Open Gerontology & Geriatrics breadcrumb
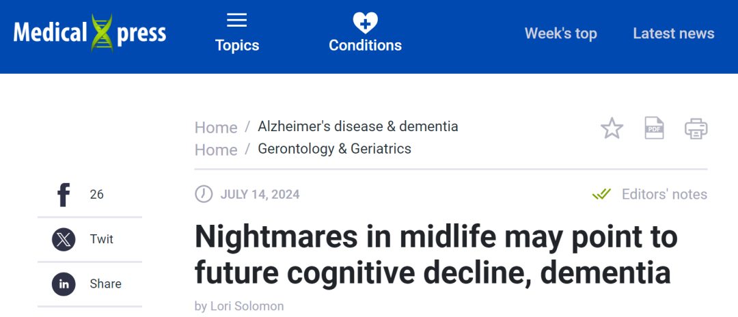 coord(334,149)
